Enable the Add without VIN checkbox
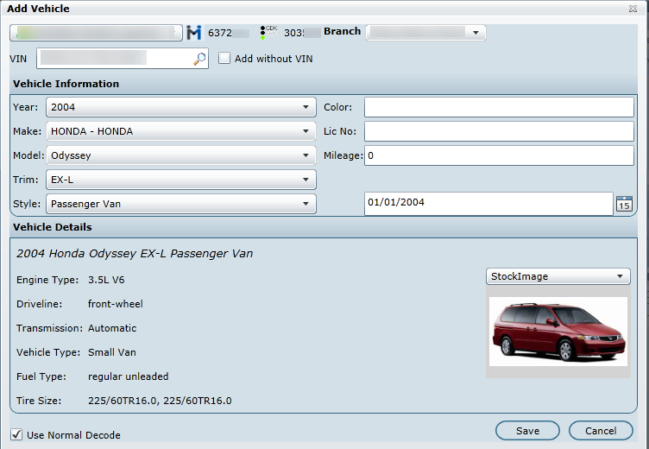The width and height of the screenshot is (649, 449). click(x=224, y=59)
